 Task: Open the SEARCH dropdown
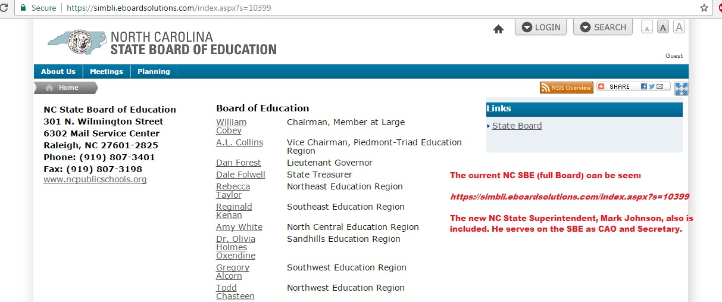[602, 27]
